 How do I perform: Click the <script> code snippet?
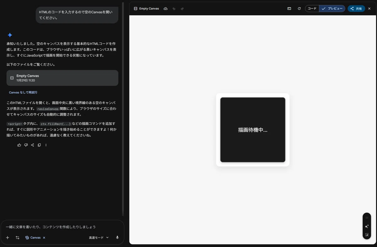click(15, 124)
